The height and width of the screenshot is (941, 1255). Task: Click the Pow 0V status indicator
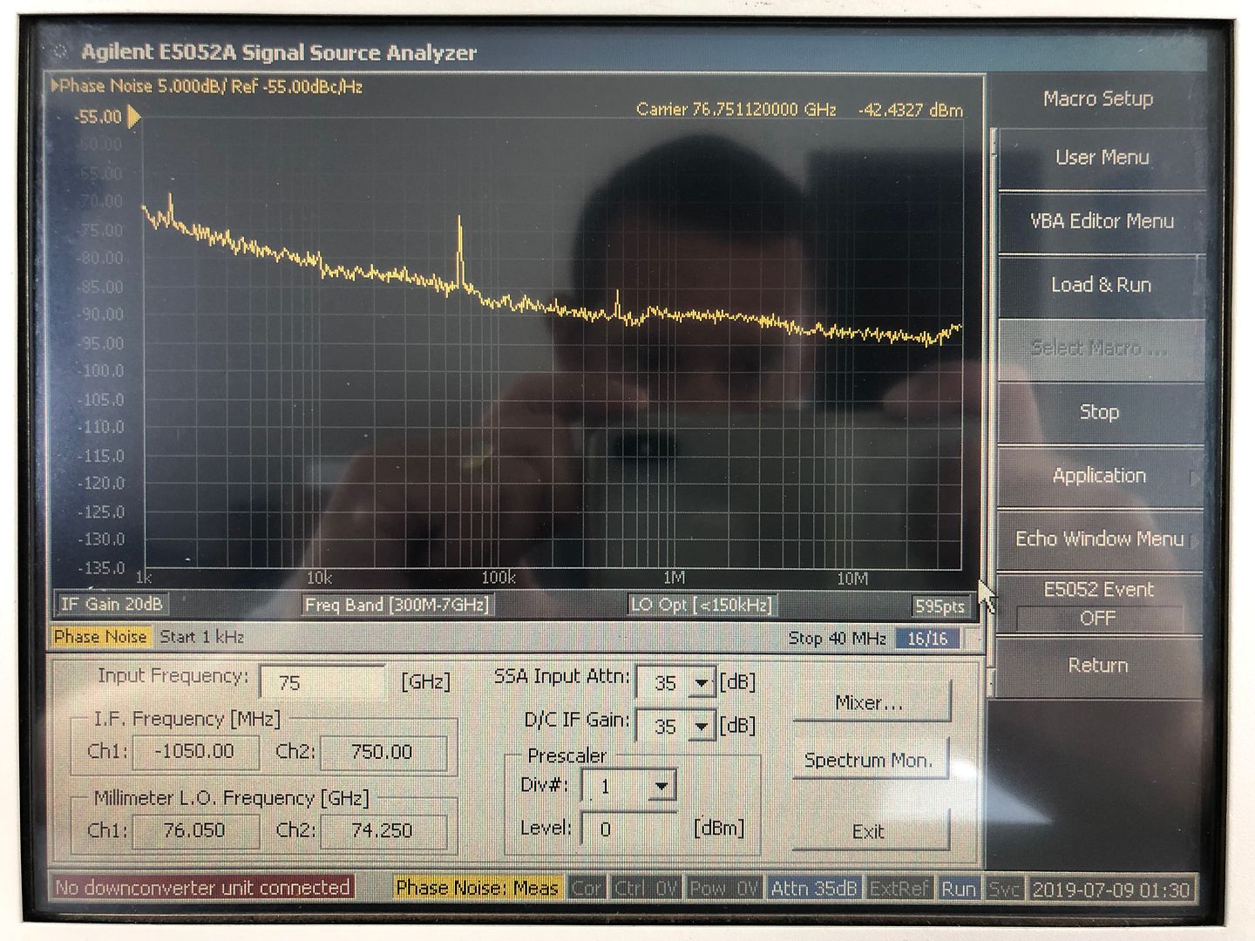point(722,889)
